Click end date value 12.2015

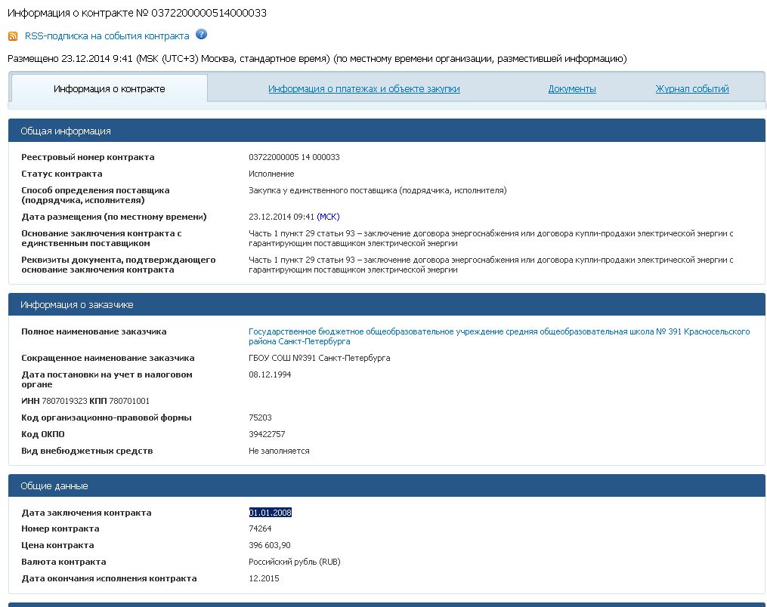[x=264, y=578]
